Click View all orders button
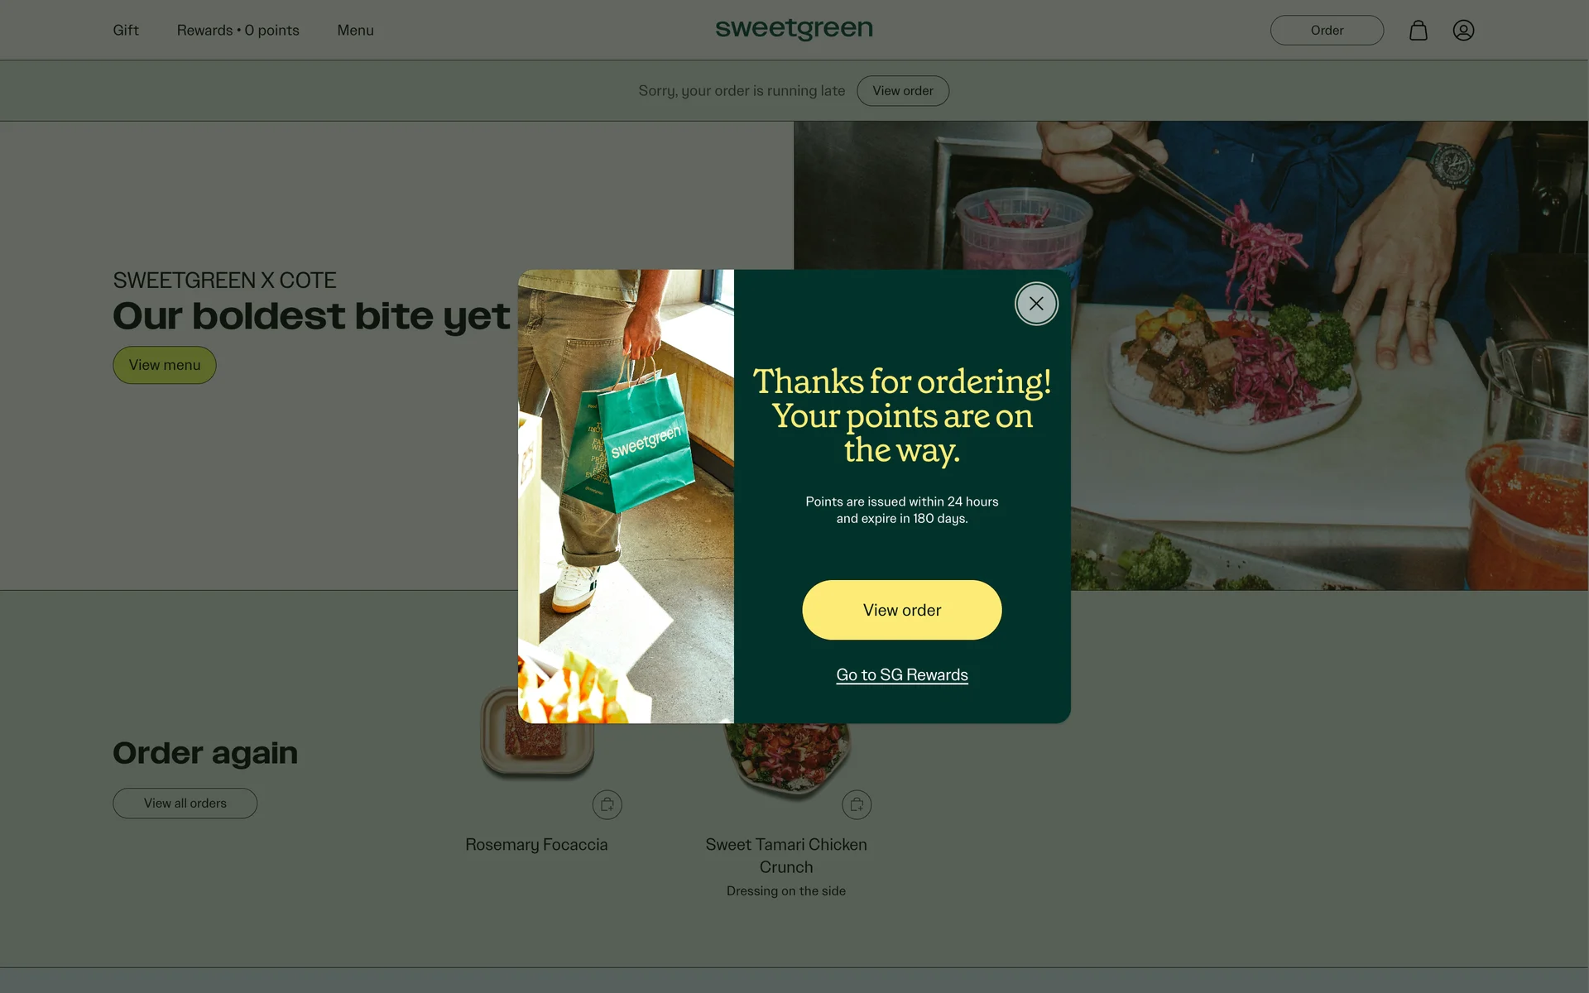 coord(185,804)
